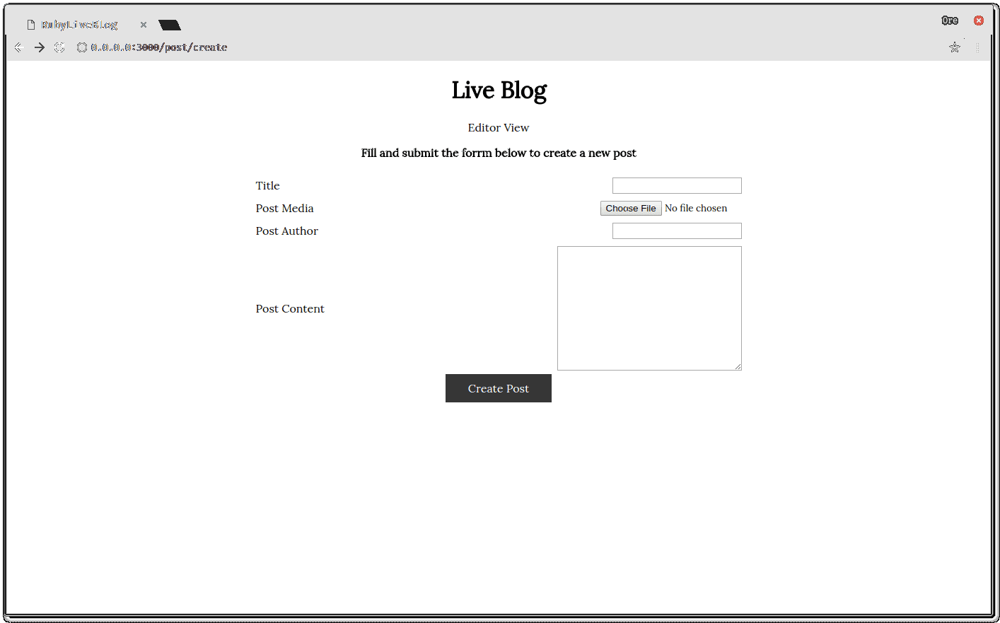Viewport: 1000px width, 623px height.
Task: Click the page icon in the browser tab
Action: [x=30, y=24]
